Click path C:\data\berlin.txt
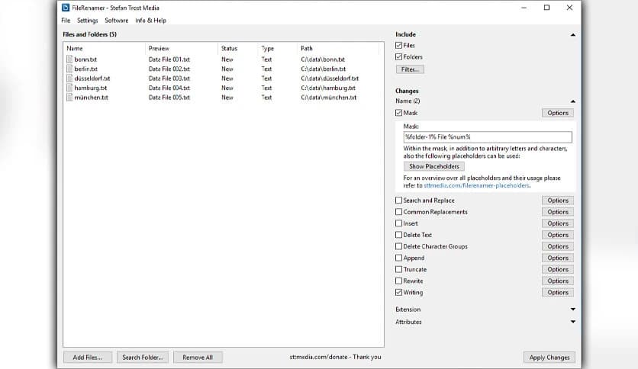This screenshot has width=638, height=369. [324, 69]
